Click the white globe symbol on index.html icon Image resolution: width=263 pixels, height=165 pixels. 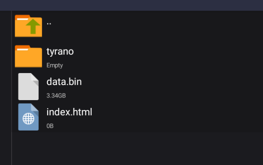[28, 119]
